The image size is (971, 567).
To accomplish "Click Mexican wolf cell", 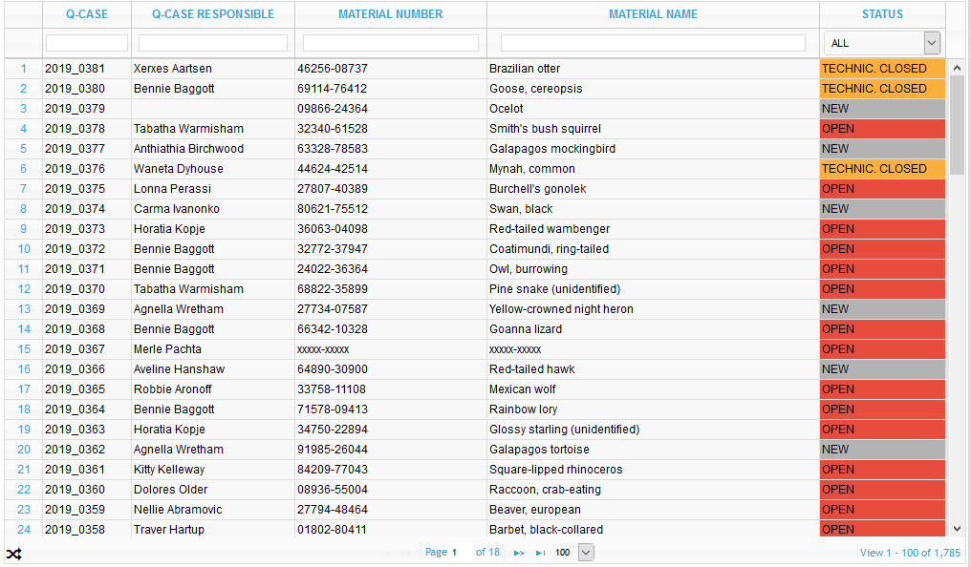I will [654, 389].
